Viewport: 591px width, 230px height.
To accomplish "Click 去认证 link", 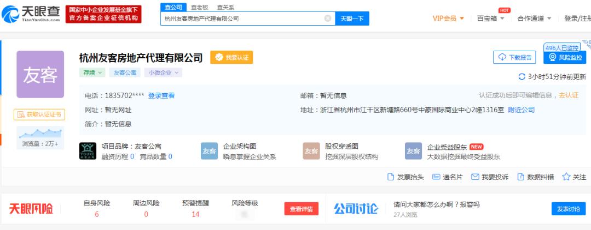I will (569, 95).
